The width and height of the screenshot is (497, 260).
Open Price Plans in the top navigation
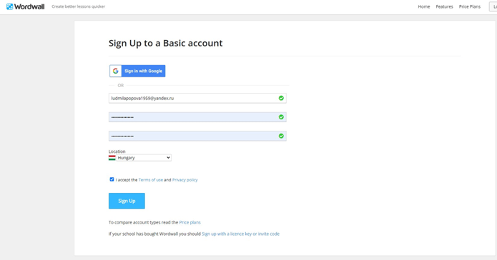pos(470,6)
